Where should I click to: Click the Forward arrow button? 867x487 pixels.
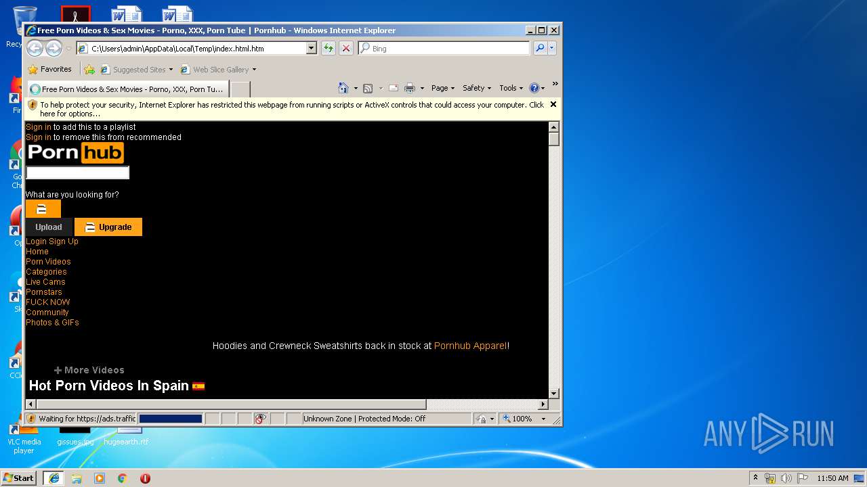click(54, 48)
